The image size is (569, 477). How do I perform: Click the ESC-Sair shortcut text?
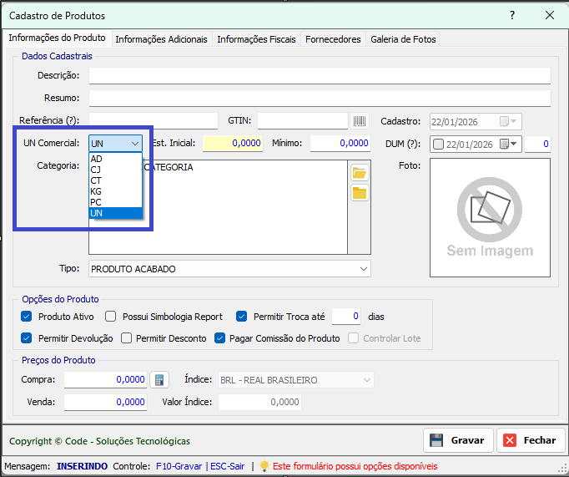coord(228,466)
